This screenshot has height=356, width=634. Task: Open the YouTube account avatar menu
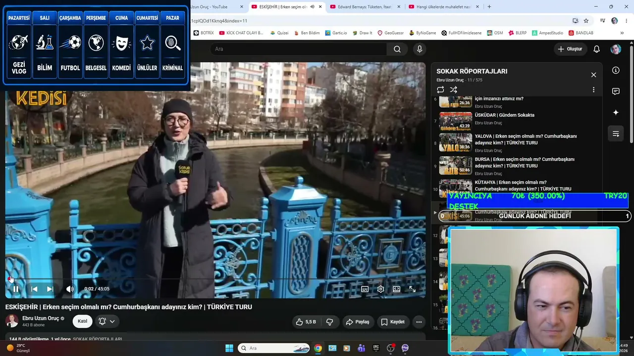(x=616, y=49)
